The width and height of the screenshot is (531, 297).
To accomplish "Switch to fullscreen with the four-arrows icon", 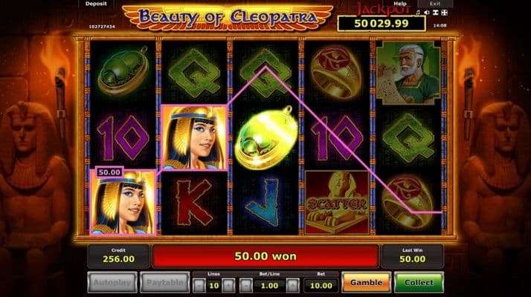I will point(445,13).
